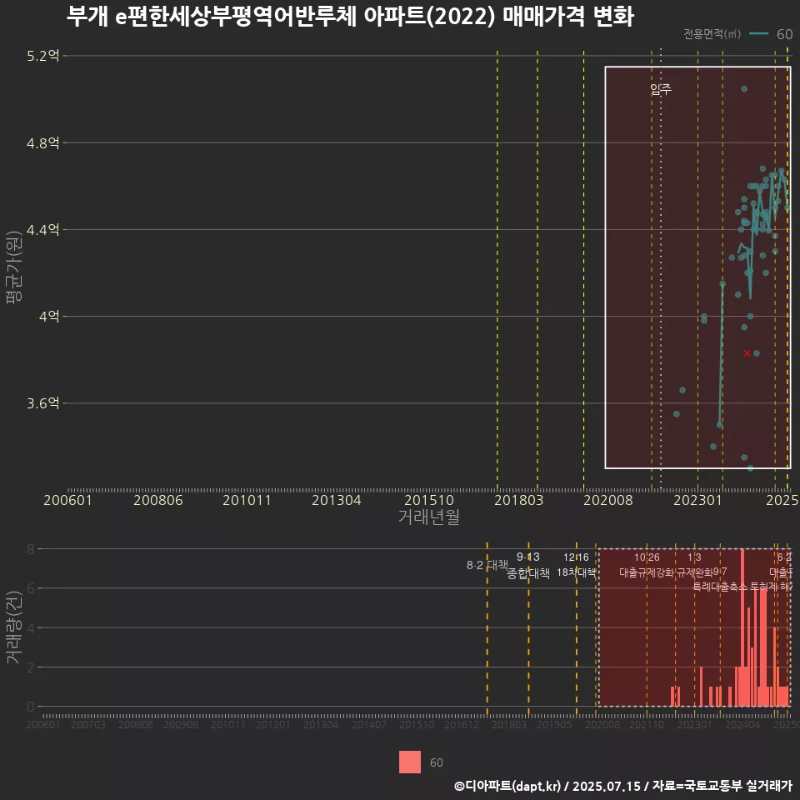Viewport: 800px width, 800px height.
Task: Click the 8 tick on the volume chart
Action: click(x=31, y=549)
